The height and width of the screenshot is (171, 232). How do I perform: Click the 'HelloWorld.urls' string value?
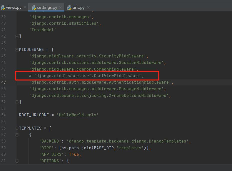pyautogui.click(x=78, y=115)
